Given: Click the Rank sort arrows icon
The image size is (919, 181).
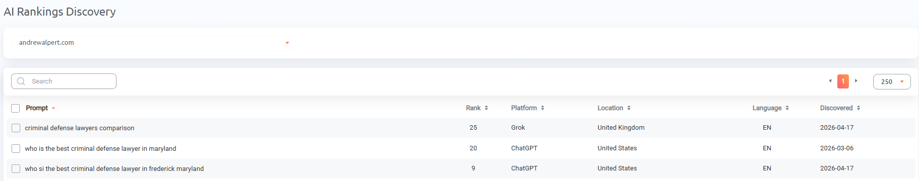Looking at the screenshot, I should pos(486,108).
